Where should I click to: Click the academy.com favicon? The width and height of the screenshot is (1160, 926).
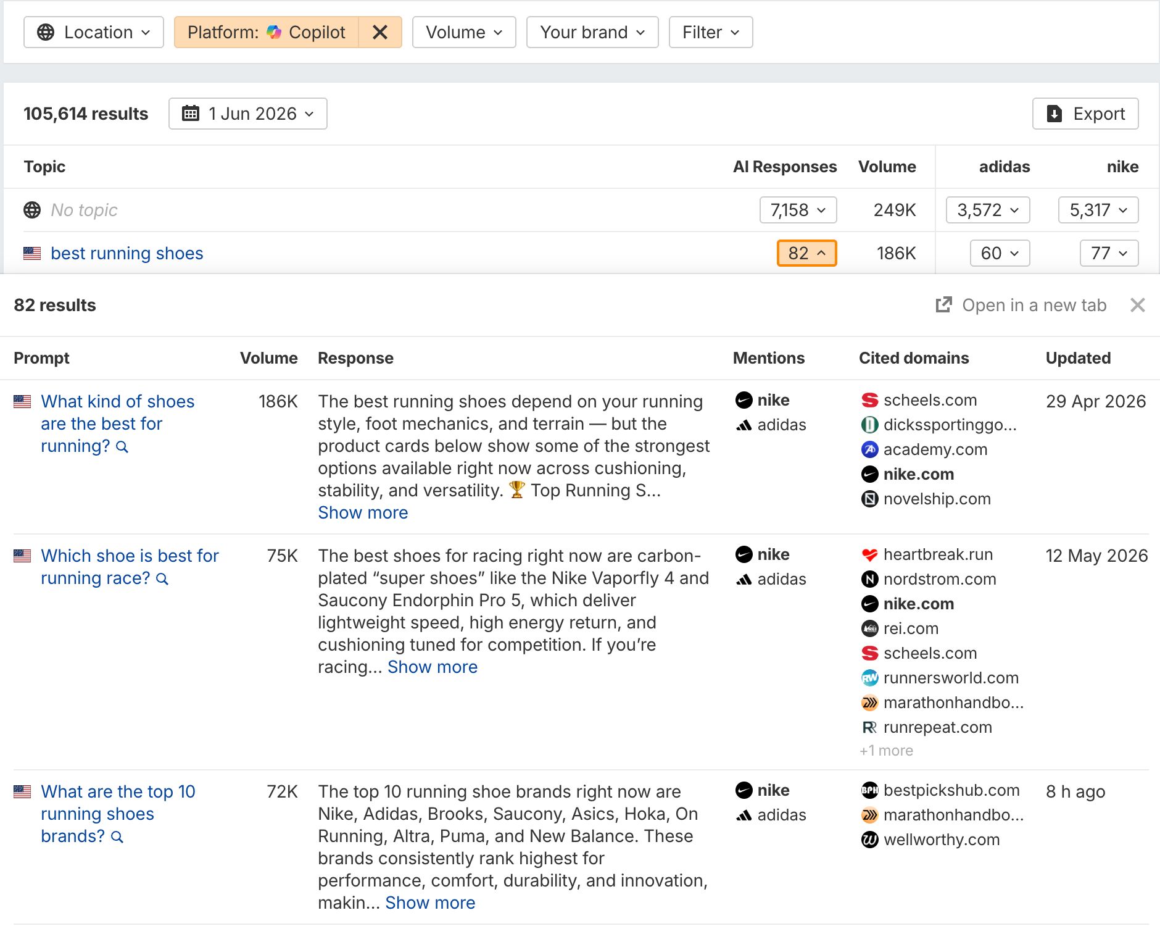pos(870,449)
